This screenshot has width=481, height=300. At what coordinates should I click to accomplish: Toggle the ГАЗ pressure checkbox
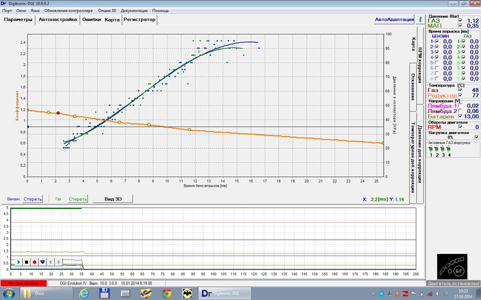[x=460, y=20]
